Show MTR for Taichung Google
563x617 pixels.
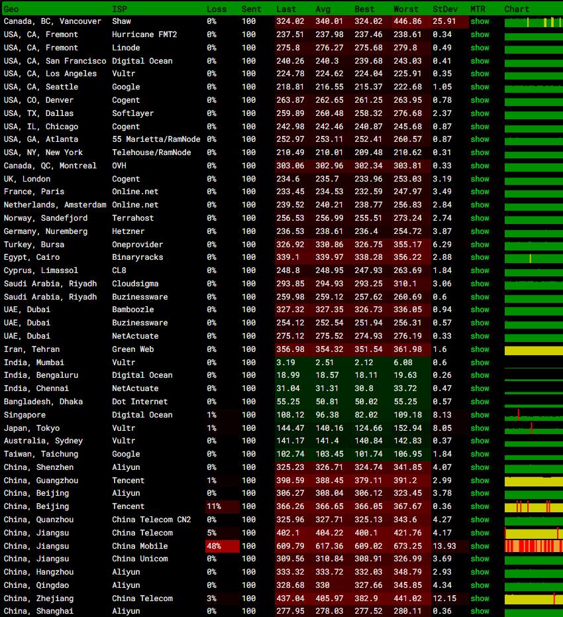(x=480, y=454)
